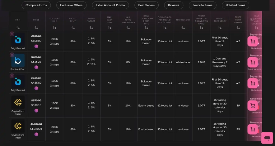275x146 pixels.
Task: Switch to the Best Sellers tab
Action: (146, 5)
